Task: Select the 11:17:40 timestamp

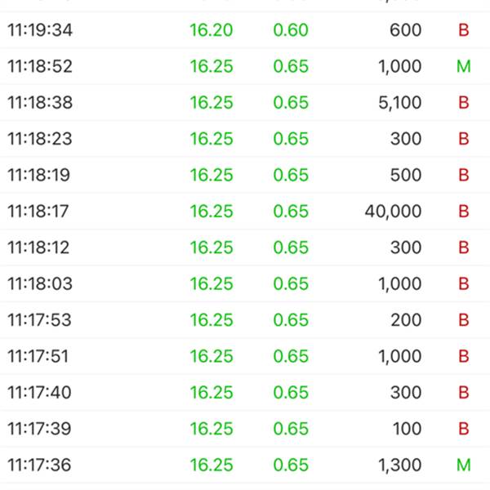Action: point(39,393)
